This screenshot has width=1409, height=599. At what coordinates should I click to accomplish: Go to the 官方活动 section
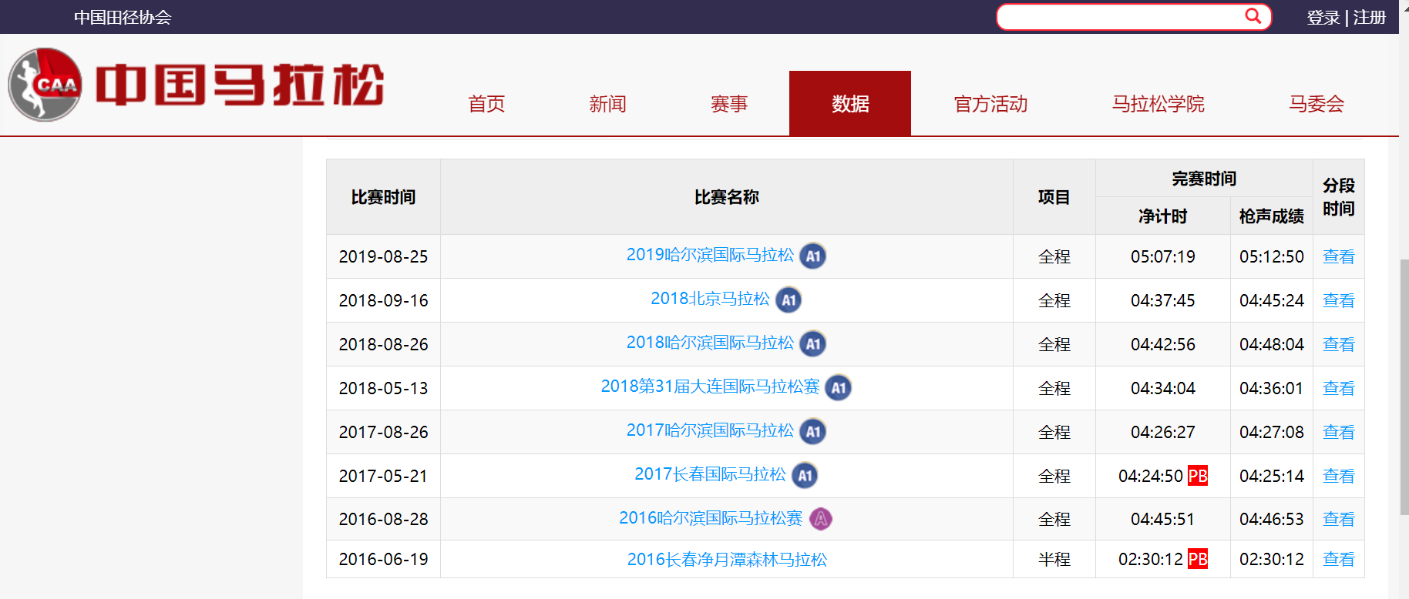(x=990, y=104)
